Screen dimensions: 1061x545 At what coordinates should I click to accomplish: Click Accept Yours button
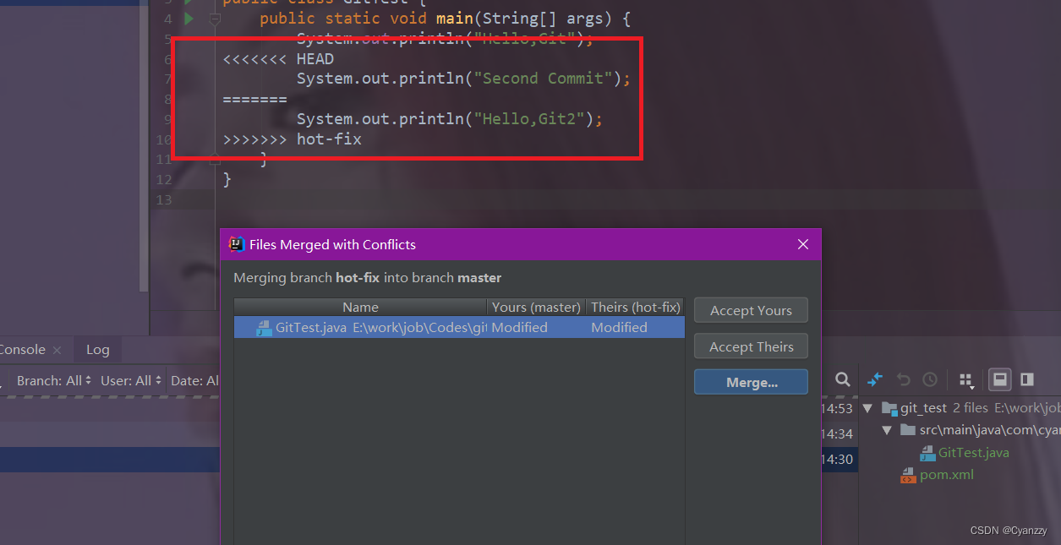[x=751, y=310]
